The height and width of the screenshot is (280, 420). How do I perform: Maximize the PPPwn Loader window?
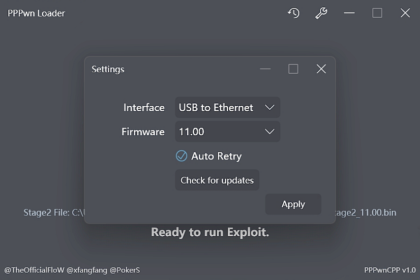pyautogui.click(x=377, y=13)
